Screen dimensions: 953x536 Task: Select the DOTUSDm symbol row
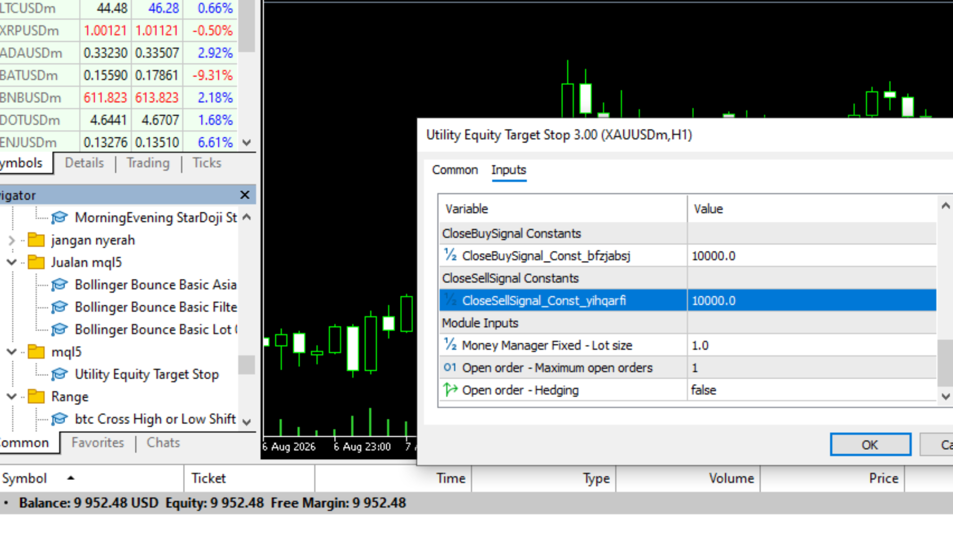[x=118, y=120]
